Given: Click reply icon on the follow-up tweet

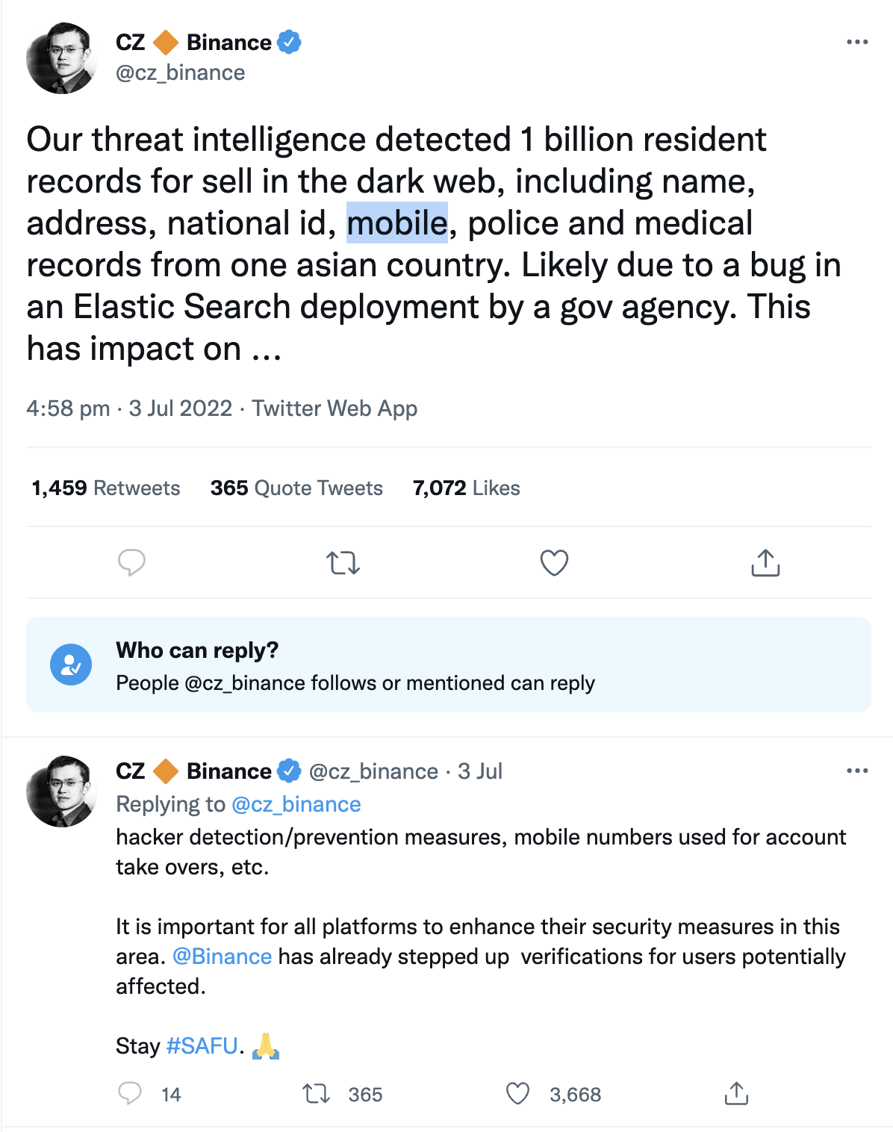Looking at the screenshot, I should coord(130,1094).
